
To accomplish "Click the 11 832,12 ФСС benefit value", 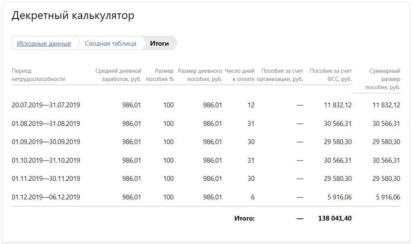I will (338, 105).
